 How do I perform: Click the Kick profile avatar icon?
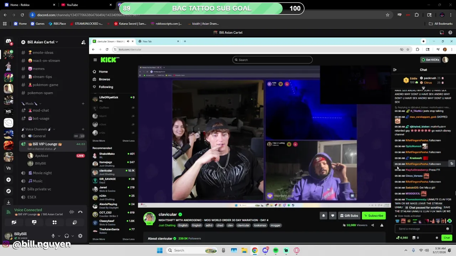(445, 60)
